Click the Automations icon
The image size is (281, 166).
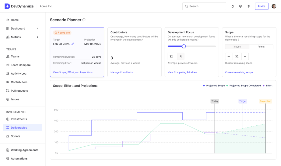pyautogui.click(x=8, y=158)
